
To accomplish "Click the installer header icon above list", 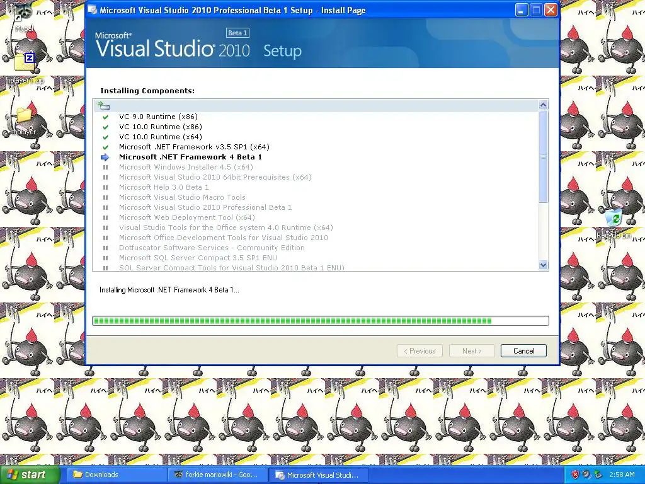I will 104,106.
